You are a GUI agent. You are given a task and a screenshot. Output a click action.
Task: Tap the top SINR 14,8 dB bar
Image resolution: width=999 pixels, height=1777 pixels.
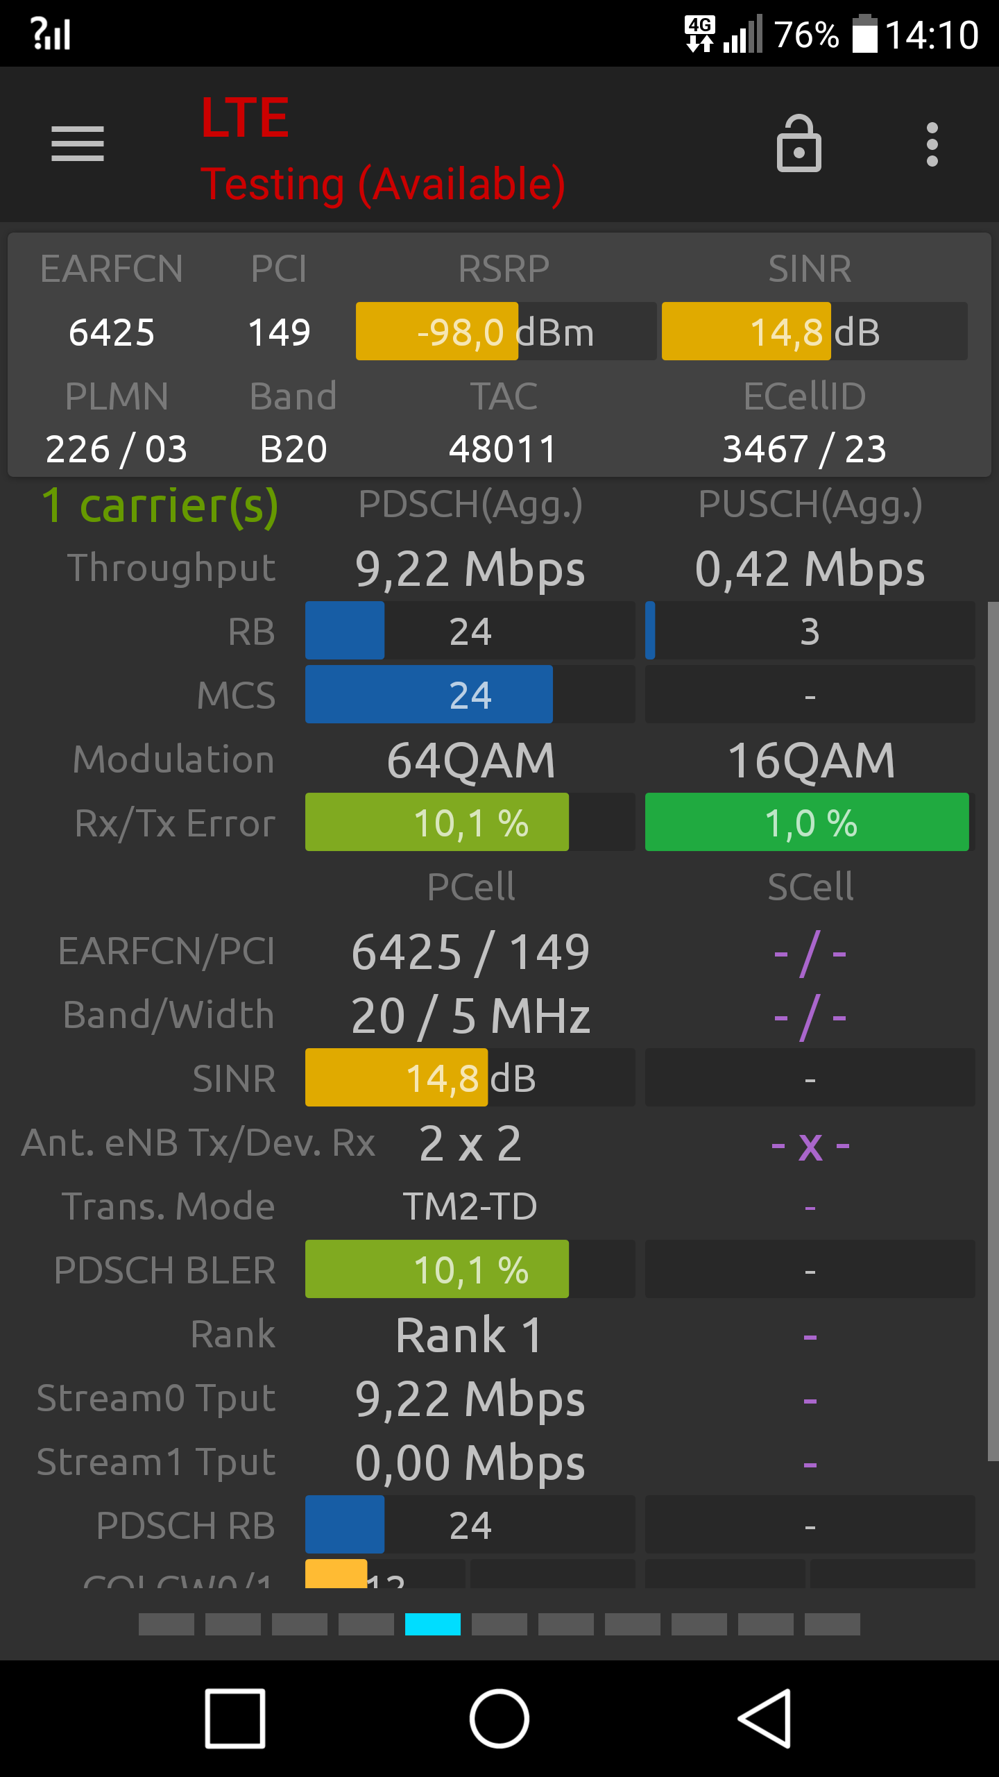point(814,331)
